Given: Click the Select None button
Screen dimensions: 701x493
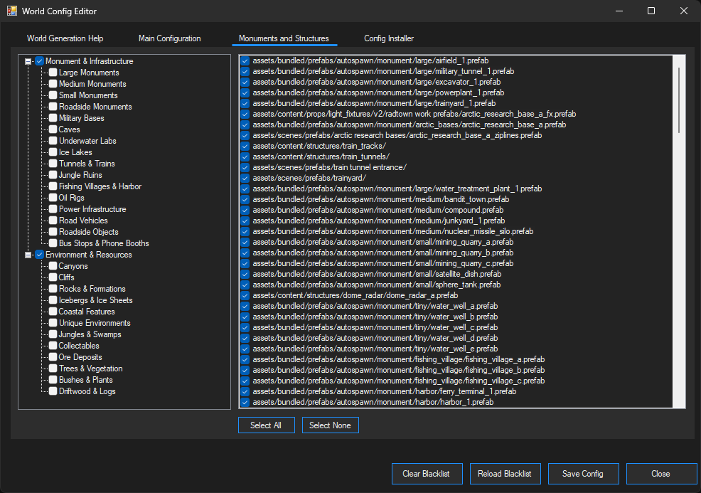Looking at the screenshot, I should point(330,425).
